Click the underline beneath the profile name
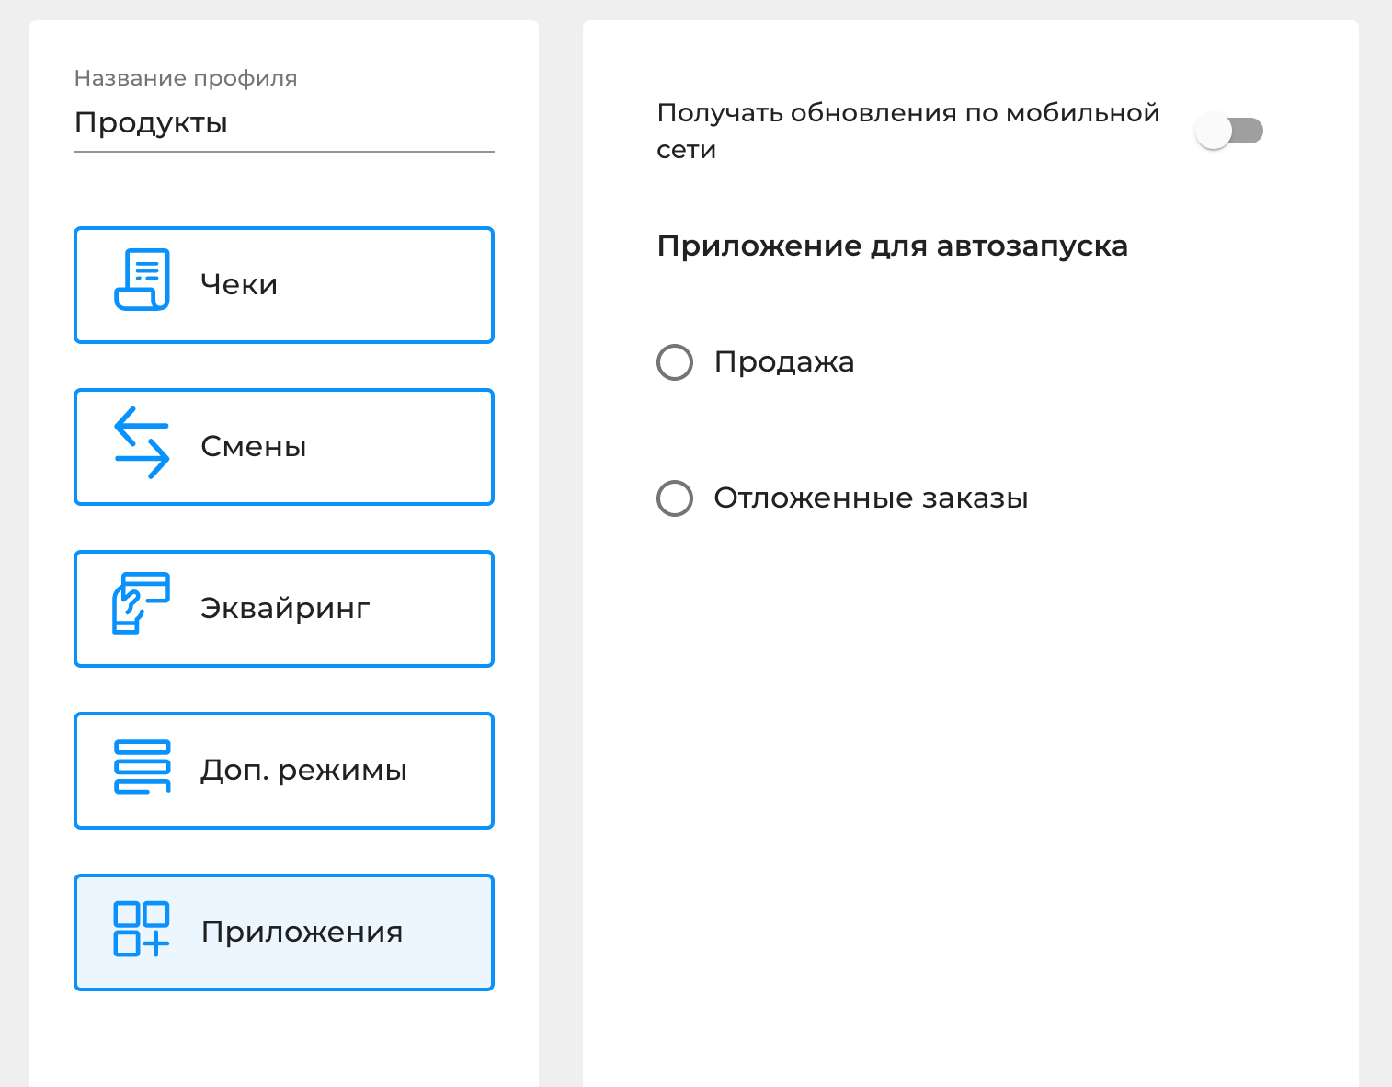Image resolution: width=1392 pixels, height=1087 pixels. (x=283, y=152)
